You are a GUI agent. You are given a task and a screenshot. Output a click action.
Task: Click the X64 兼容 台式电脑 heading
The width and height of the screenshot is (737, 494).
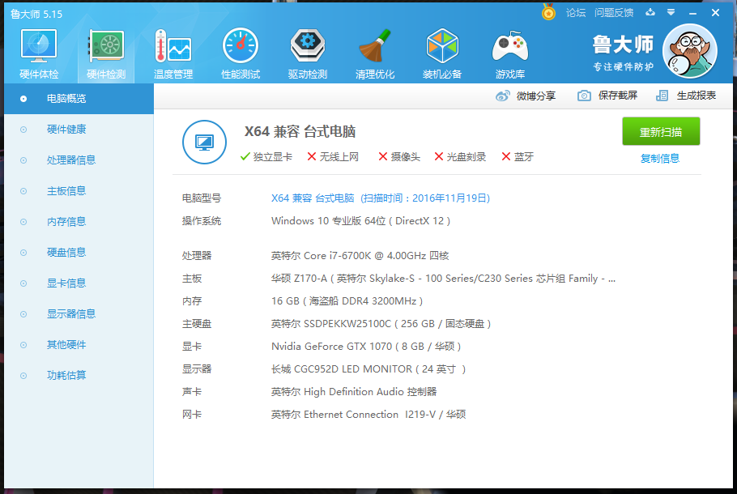(x=300, y=132)
